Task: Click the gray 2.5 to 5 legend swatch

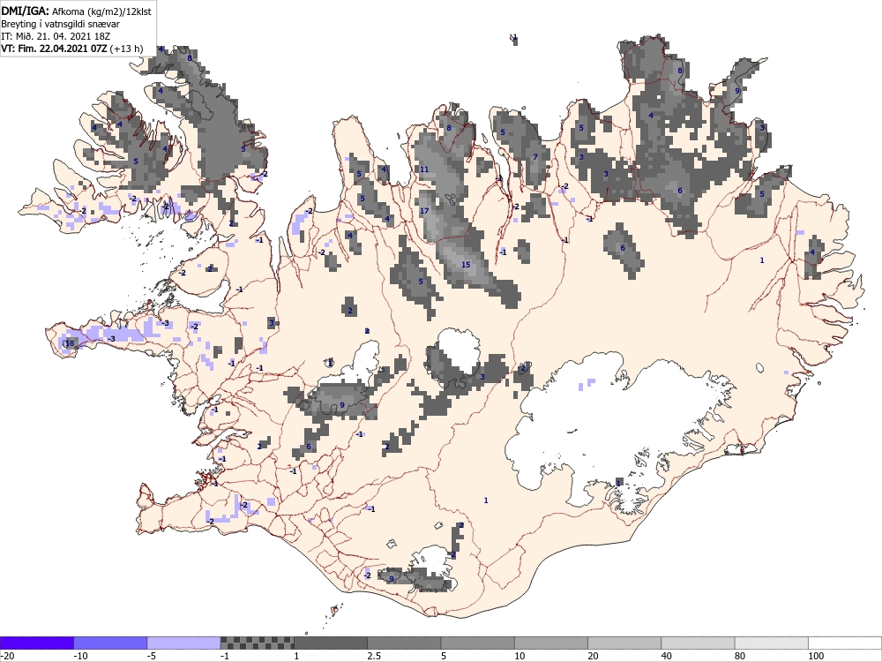Action: coord(405,643)
